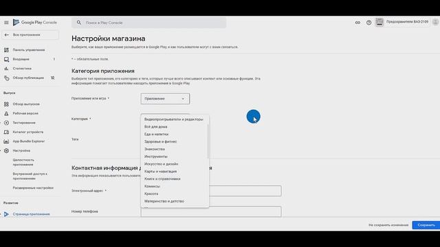Click the Тестирование icon
Screen dimensions: 440x247
6,123
